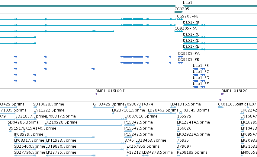Select the bab1-RE transcript label
This screenshot has height=157, width=257.
pos(191,46)
